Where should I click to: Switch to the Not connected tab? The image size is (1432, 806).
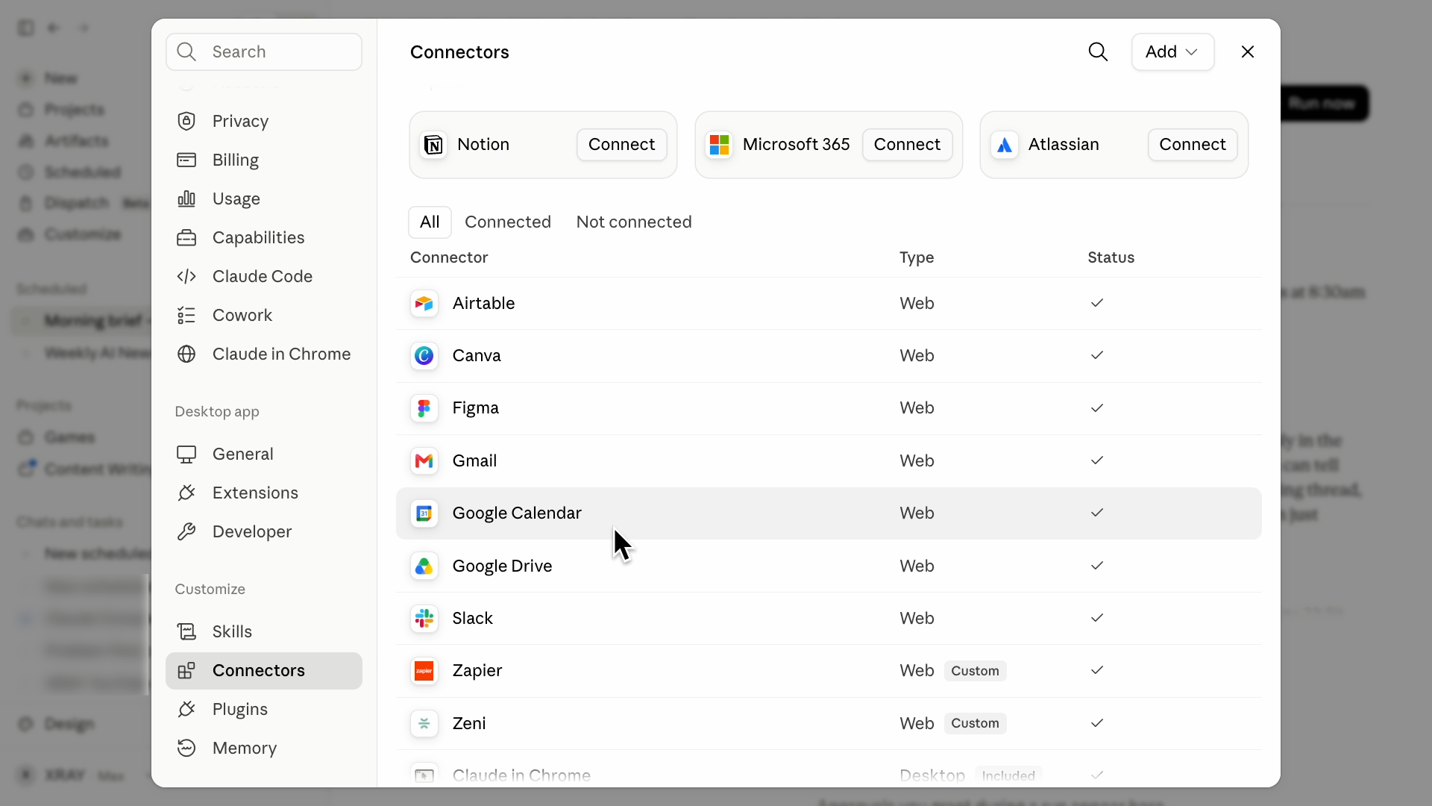634,222
